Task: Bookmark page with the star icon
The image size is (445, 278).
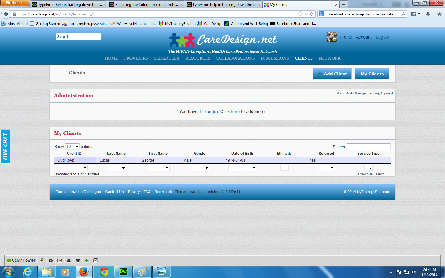Action: click(x=300, y=14)
